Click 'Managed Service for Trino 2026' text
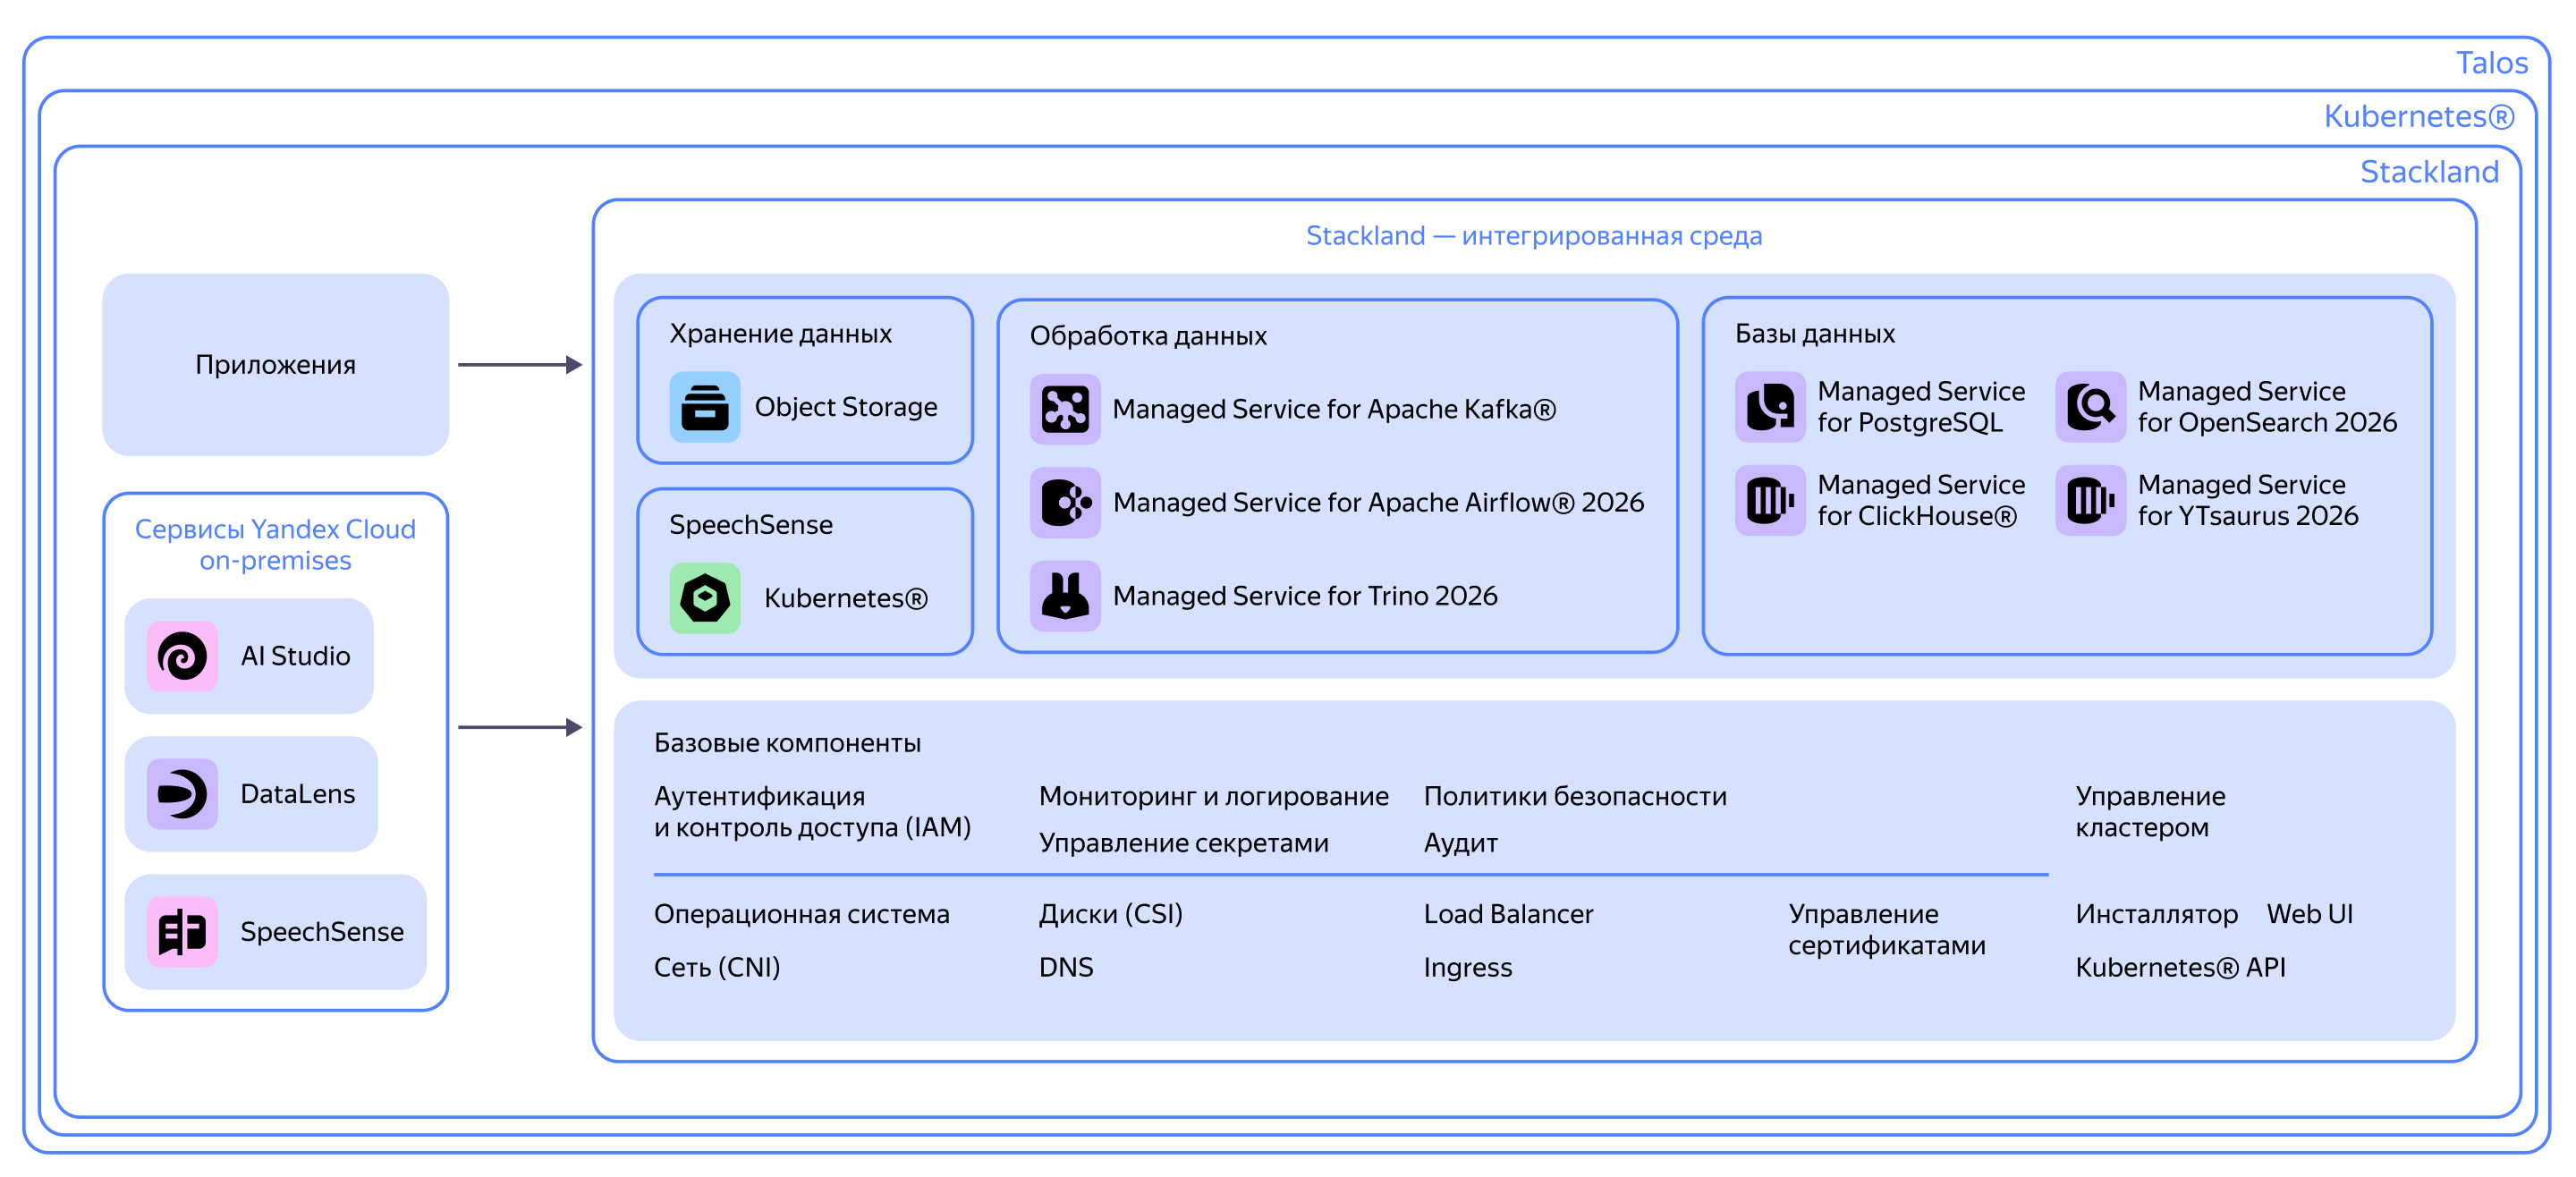 tap(1305, 596)
